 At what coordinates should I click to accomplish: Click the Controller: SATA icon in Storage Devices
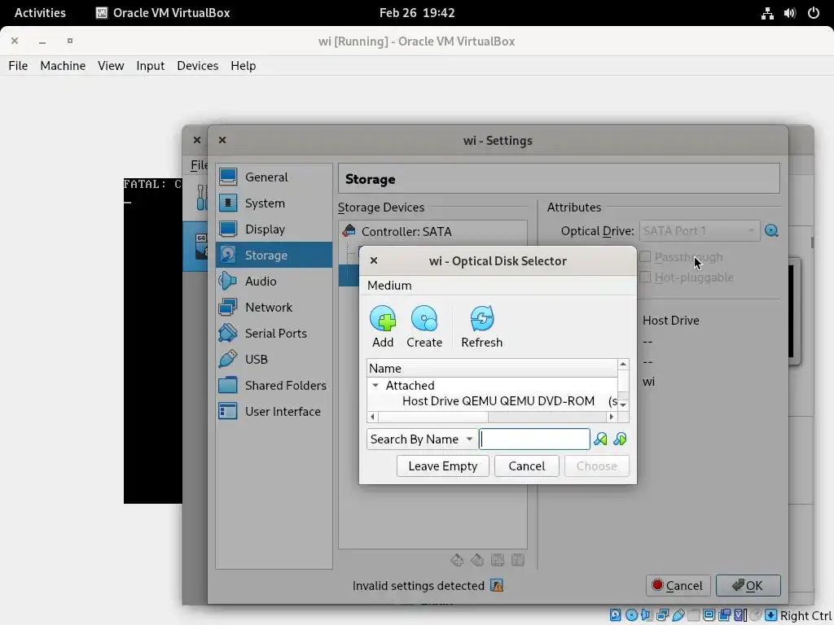tap(349, 231)
